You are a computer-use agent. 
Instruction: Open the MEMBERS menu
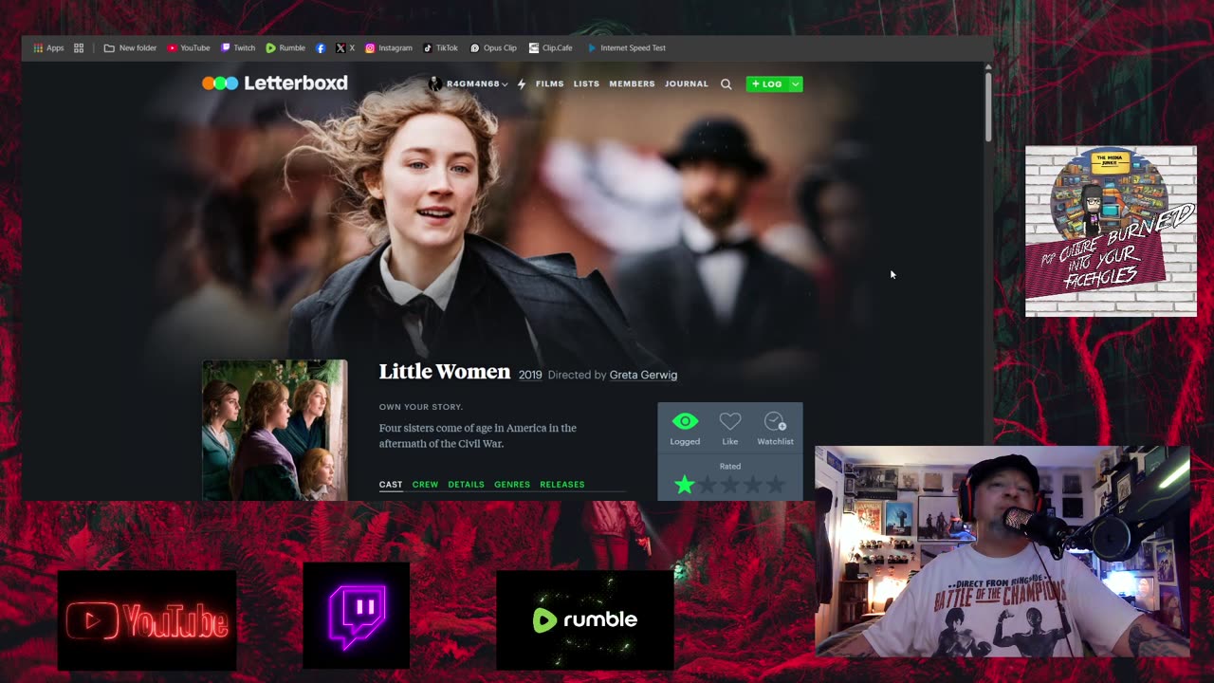pos(632,83)
